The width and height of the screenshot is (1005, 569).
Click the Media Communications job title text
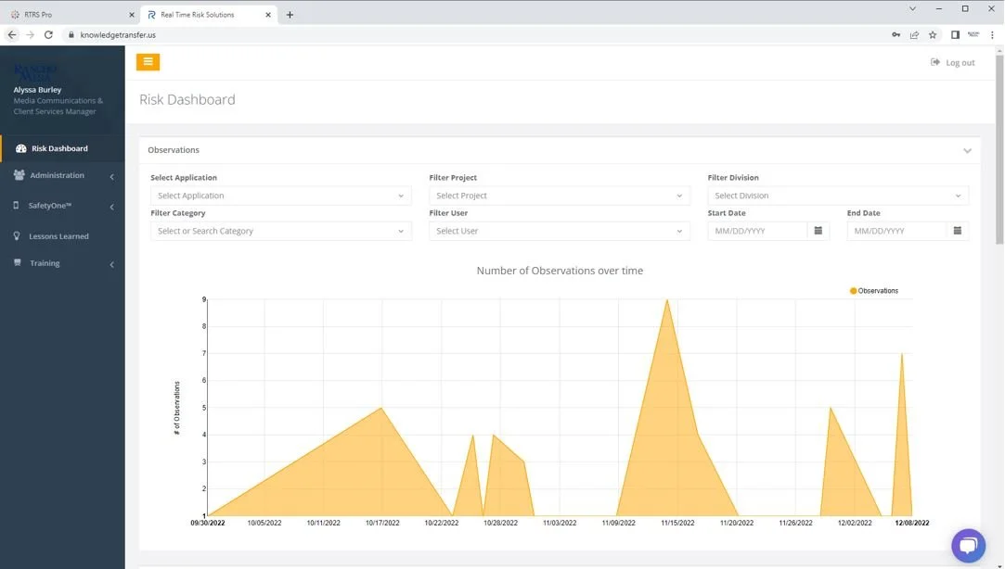tap(58, 106)
